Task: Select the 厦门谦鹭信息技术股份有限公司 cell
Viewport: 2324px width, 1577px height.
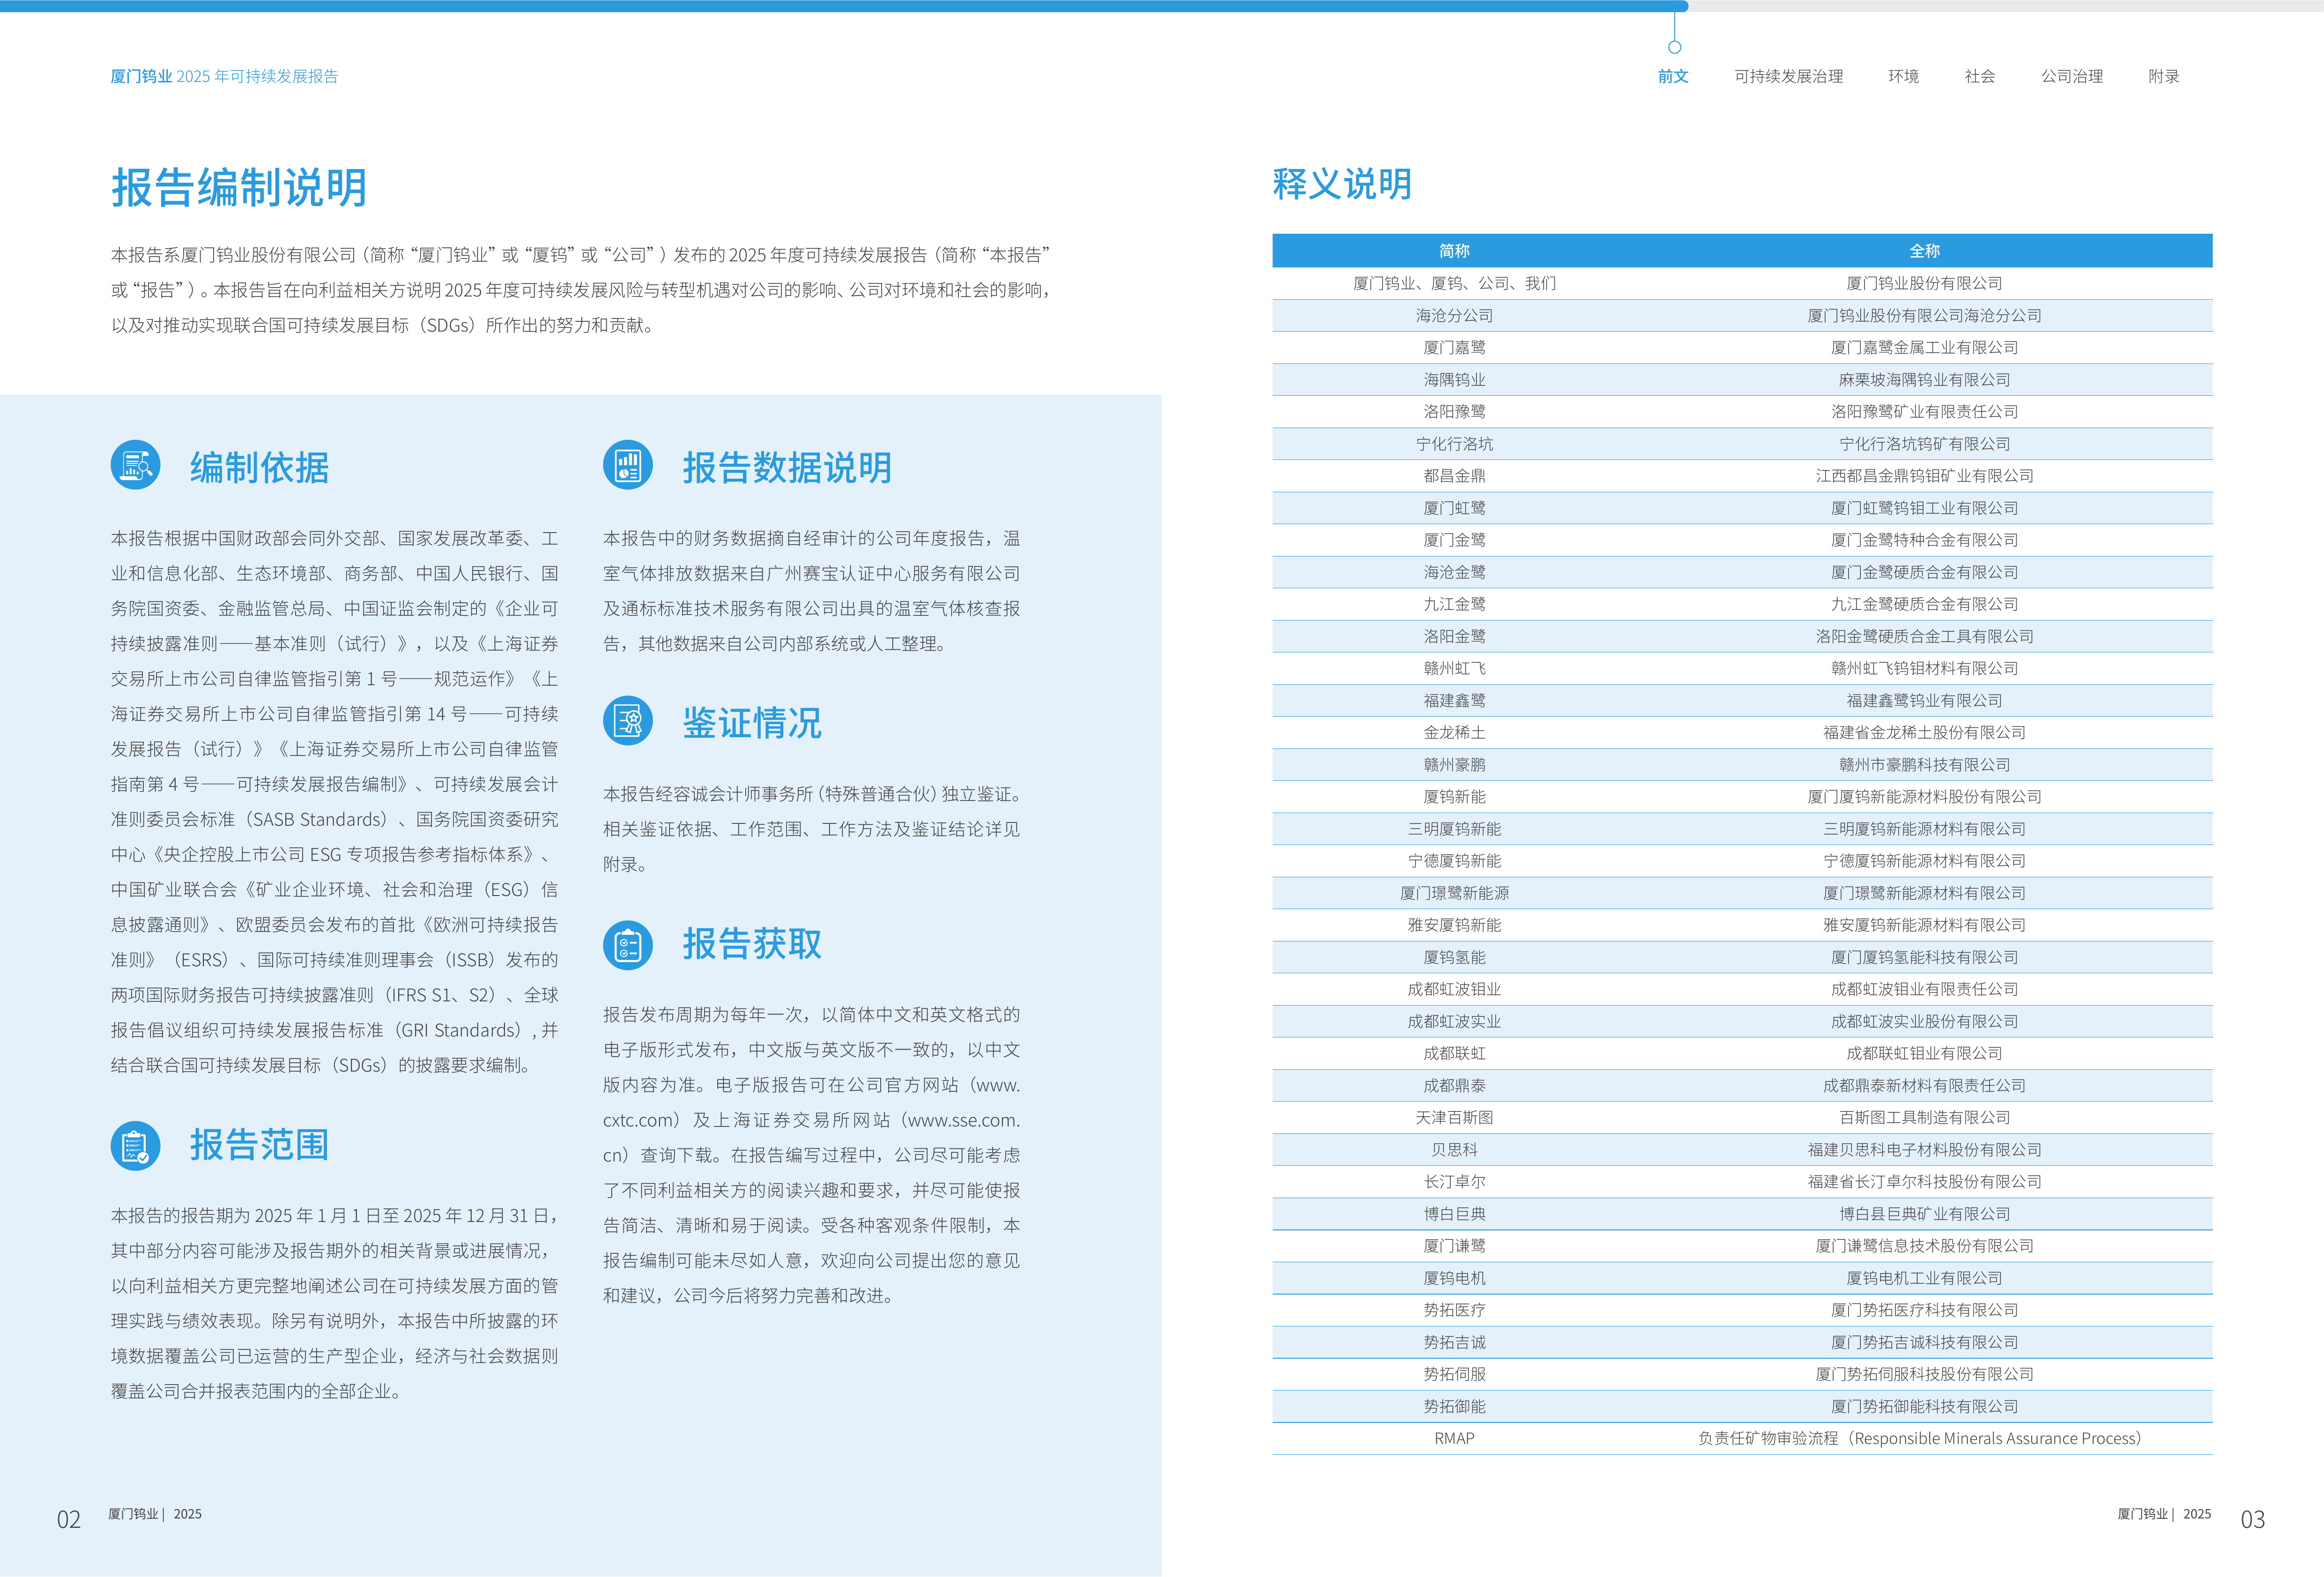Action: coord(1924,1245)
